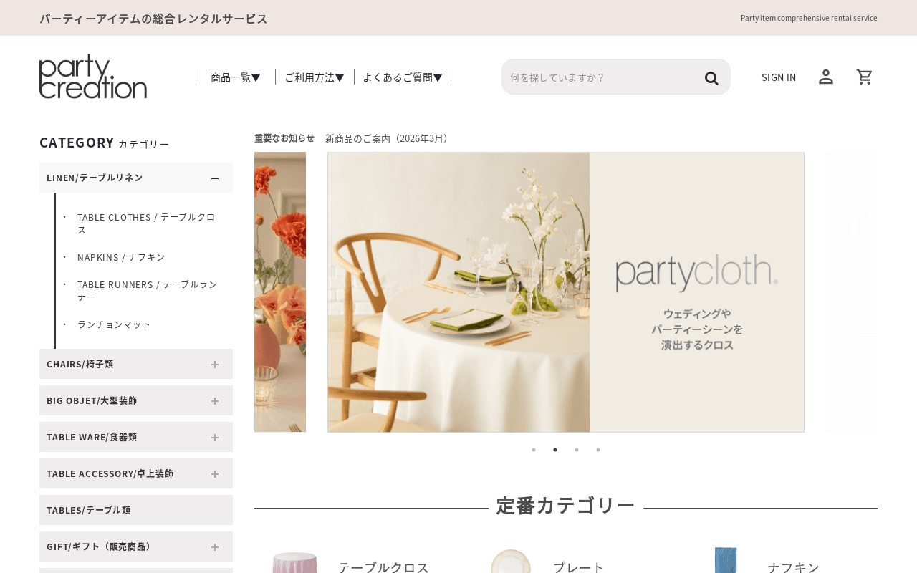Collapse LINEN category with minus icon
The height and width of the screenshot is (573, 917).
(215, 178)
